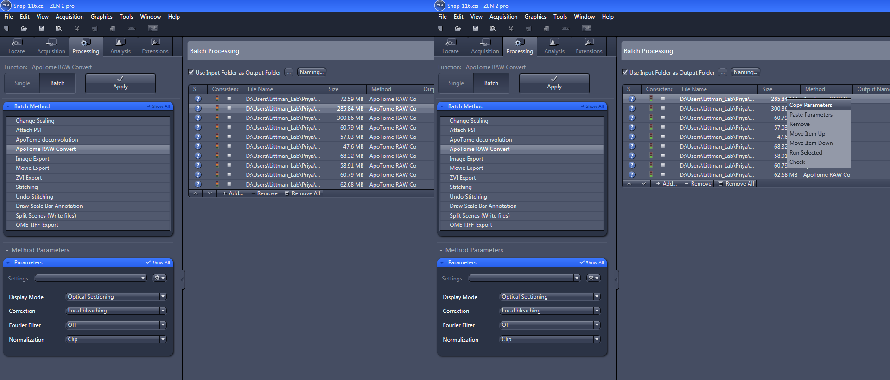The width and height of the screenshot is (890, 380).
Task: Choose Run Selected from the context menu
Action: pyautogui.click(x=806, y=153)
